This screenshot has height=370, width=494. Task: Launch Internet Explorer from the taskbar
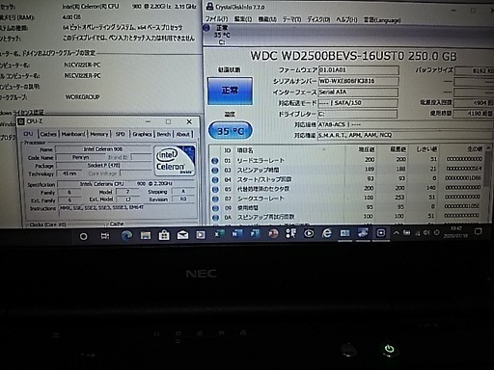coord(326,233)
